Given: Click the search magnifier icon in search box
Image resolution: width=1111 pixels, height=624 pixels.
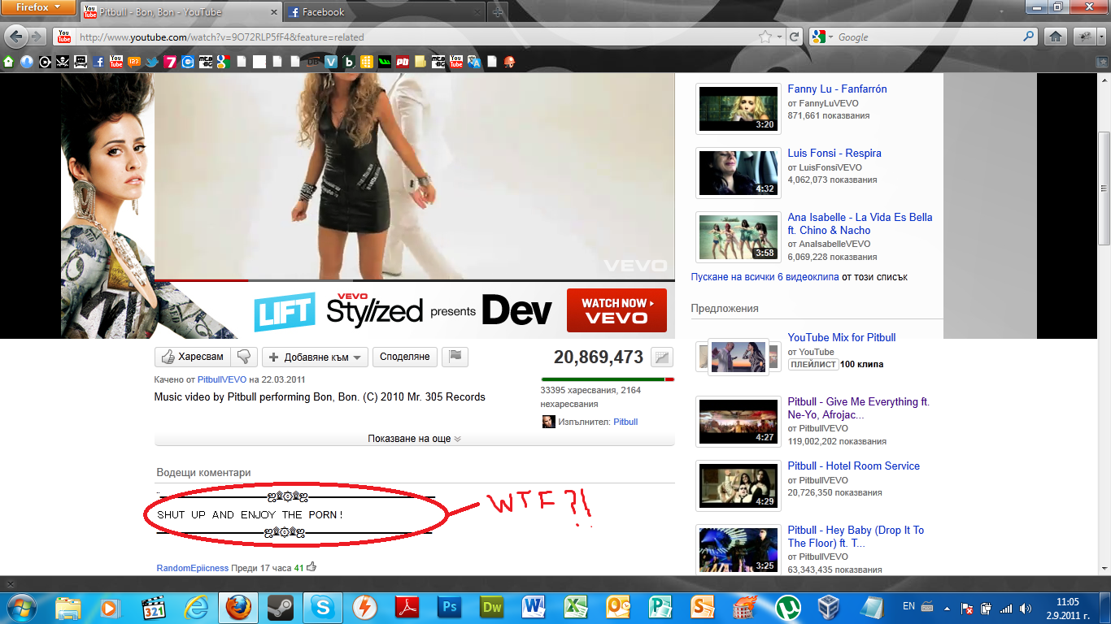Looking at the screenshot, I should pos(1029,37).
